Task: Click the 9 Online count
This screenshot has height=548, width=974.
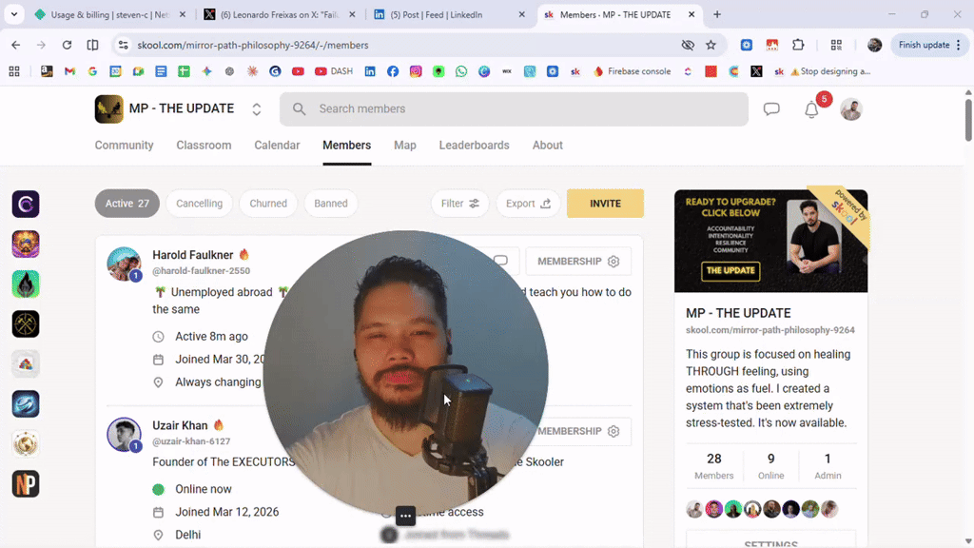Action: tap(770, 466)
